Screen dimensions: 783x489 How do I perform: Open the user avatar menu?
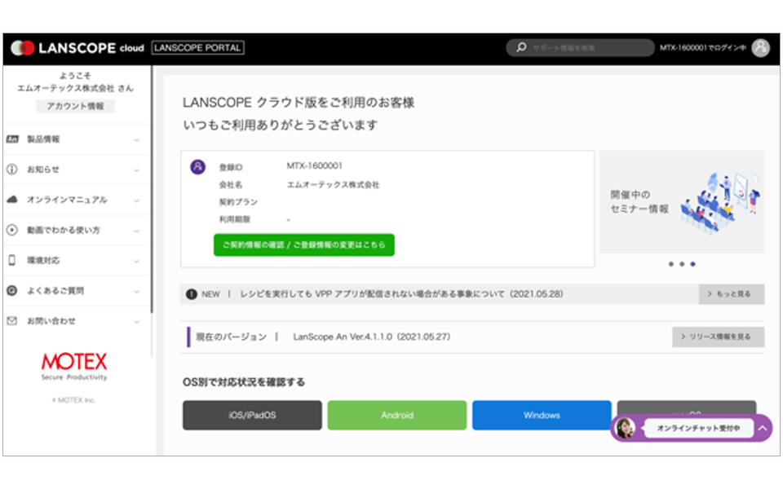tap(760, 48)
